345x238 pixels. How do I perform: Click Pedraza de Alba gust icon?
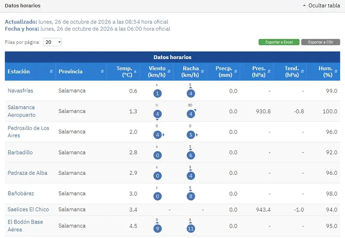tap(191, 175)
